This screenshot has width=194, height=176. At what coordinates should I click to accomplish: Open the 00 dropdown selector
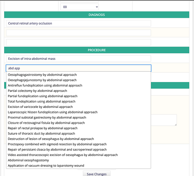click(80, 7)
